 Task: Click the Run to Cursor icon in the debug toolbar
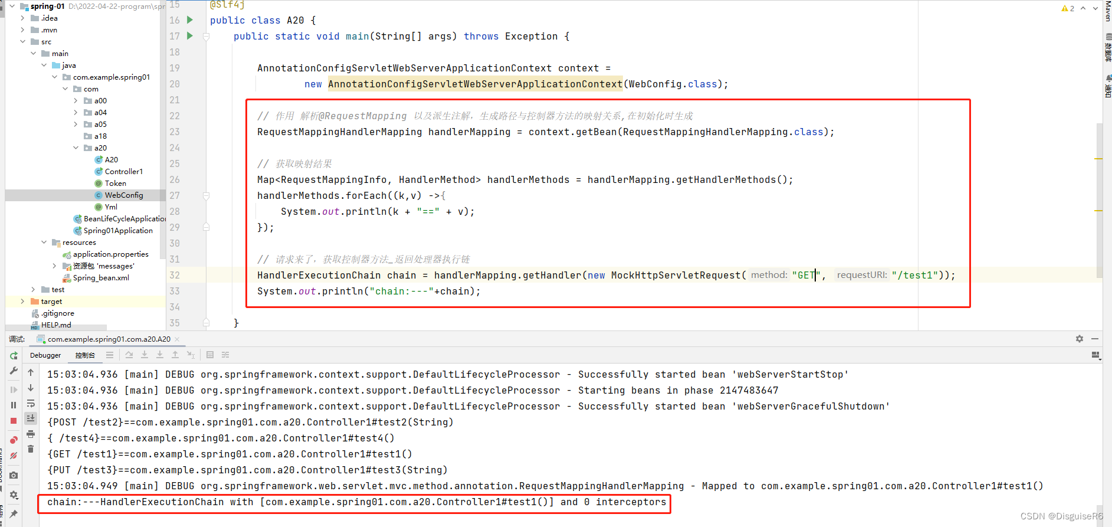click(x=191, y=355)
